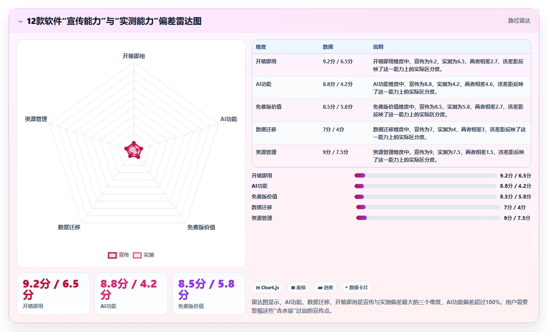
Task: Click the summary paragraph starting 雷达图显示
Action: click(390, 306)
